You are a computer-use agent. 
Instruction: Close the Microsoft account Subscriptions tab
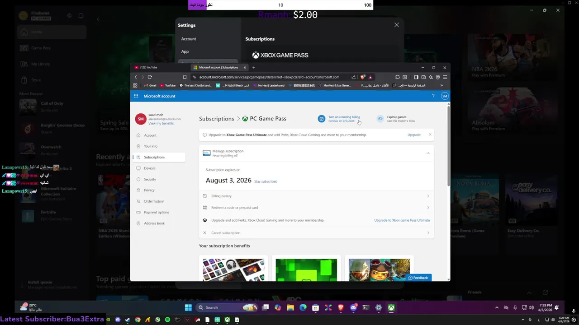click(x=245, y=68)
